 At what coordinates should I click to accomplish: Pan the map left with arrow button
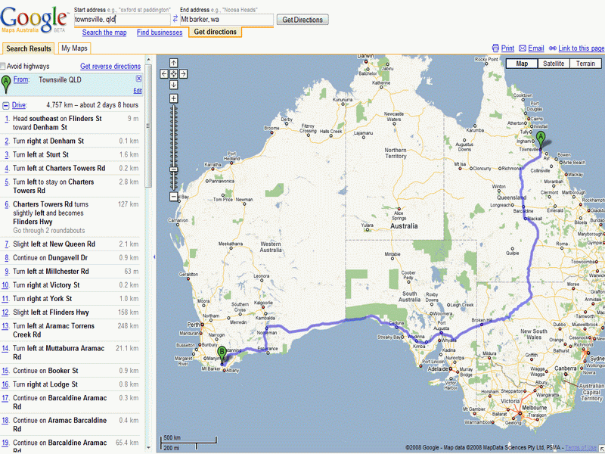pos(163,74)
